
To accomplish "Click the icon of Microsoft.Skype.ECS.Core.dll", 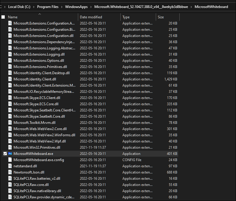I will pyautogui.click(x=10, y=104).
